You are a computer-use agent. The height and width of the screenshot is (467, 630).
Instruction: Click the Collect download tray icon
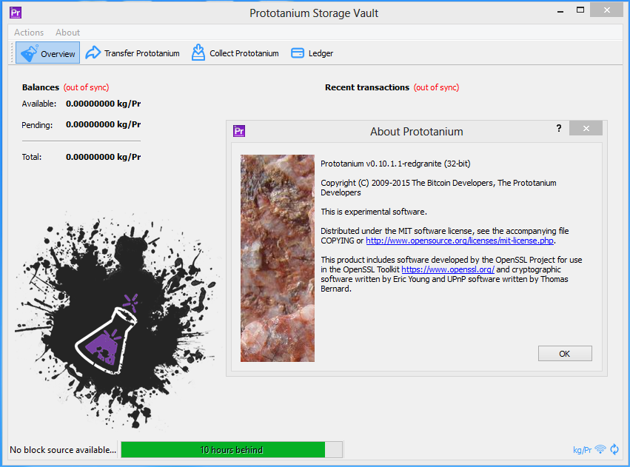tap(198, 53)
